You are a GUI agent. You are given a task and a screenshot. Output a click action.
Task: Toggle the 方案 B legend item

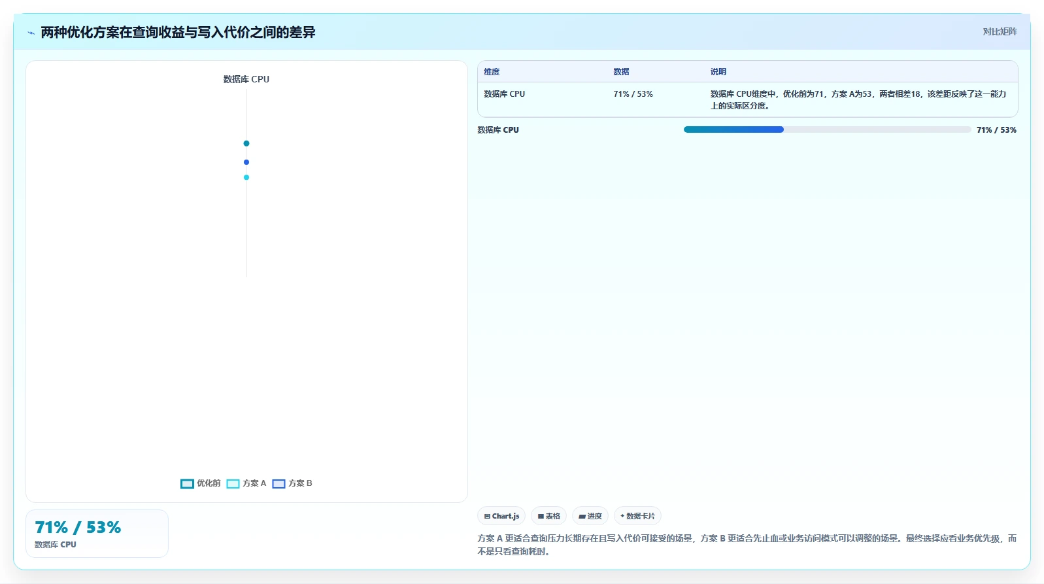point(292,483)
